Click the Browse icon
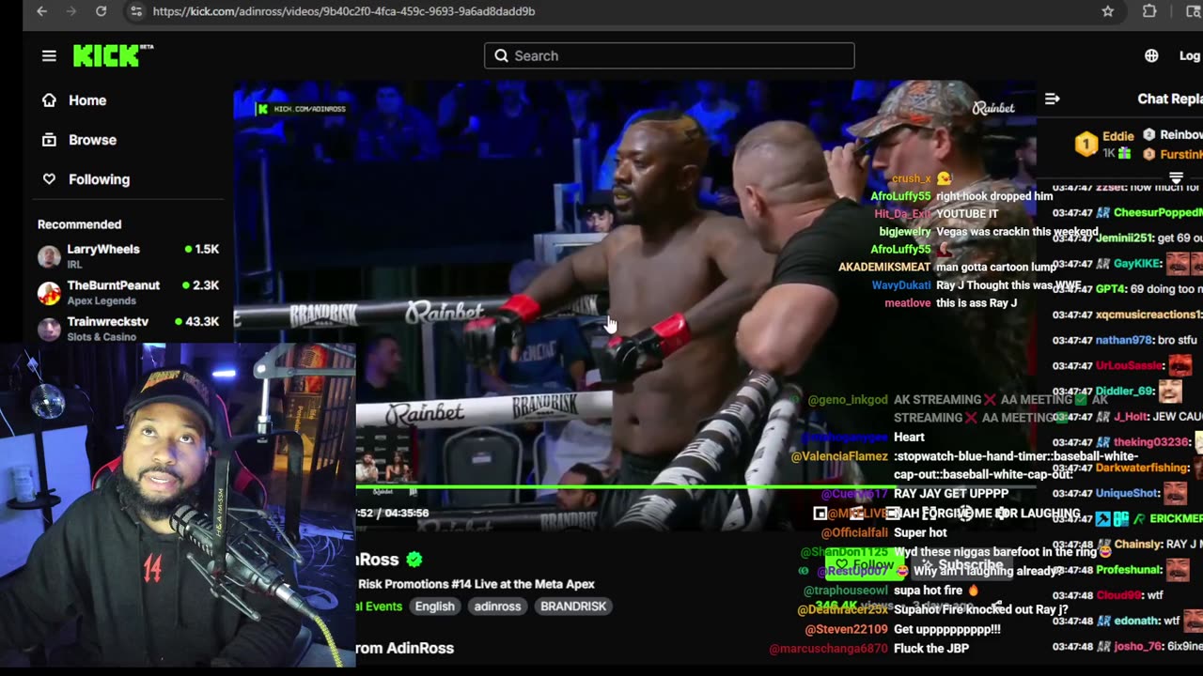 pyautogui.click(x=49, y=140)
